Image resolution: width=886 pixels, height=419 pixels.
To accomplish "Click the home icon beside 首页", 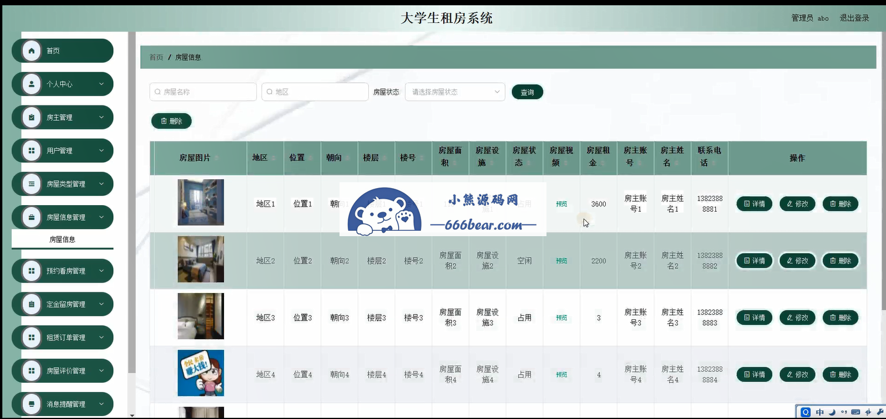I will [x=31, y=51].
